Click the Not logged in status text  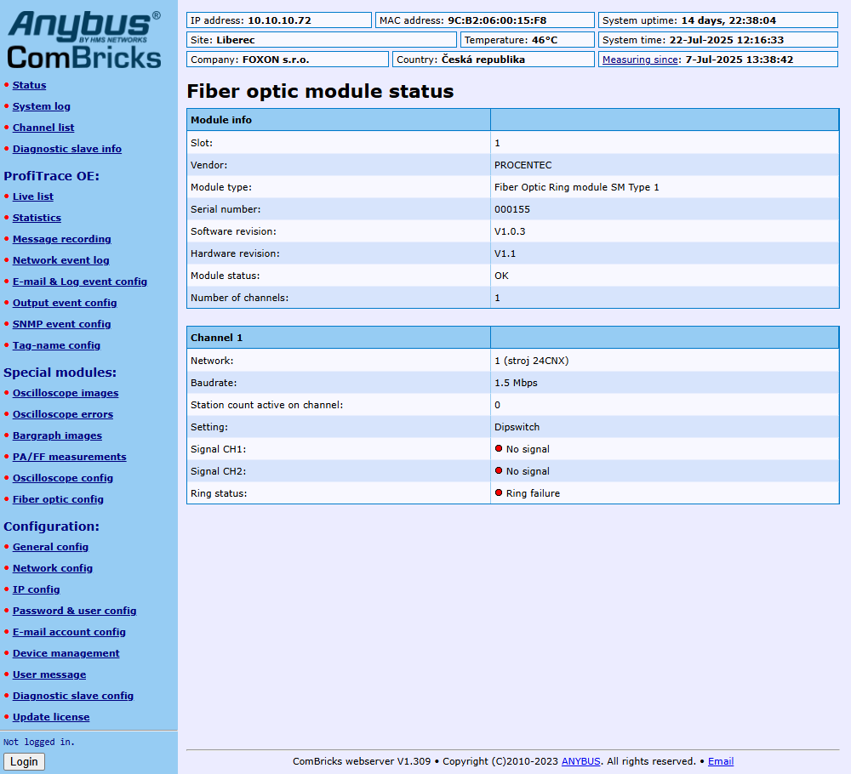tap(39, 742)
